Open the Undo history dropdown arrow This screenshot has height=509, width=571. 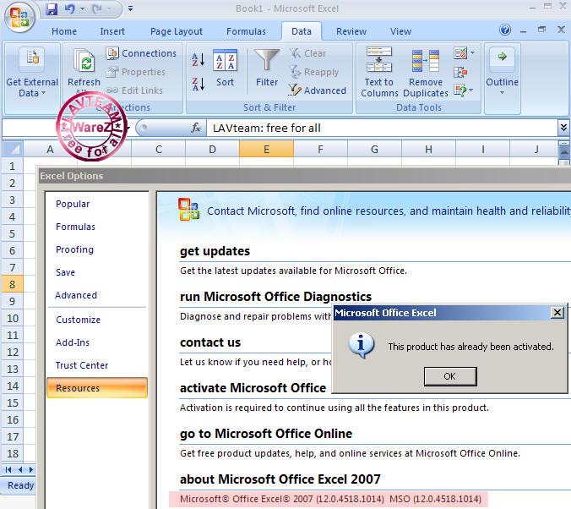[x=82, y=8]
